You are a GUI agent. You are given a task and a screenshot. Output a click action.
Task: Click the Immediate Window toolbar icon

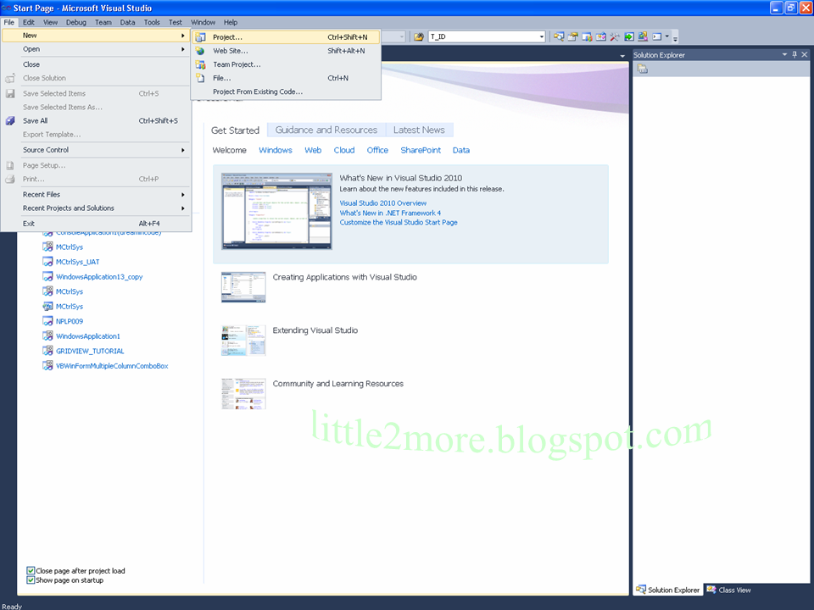(x=627, y=36)
